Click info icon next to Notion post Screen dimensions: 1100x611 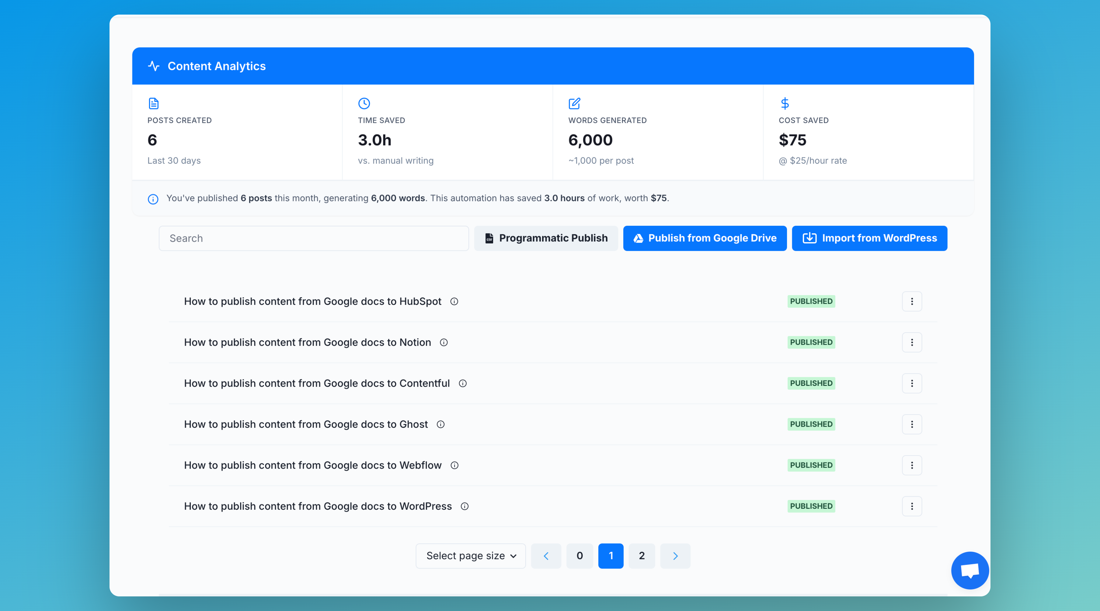coord(444,342)
